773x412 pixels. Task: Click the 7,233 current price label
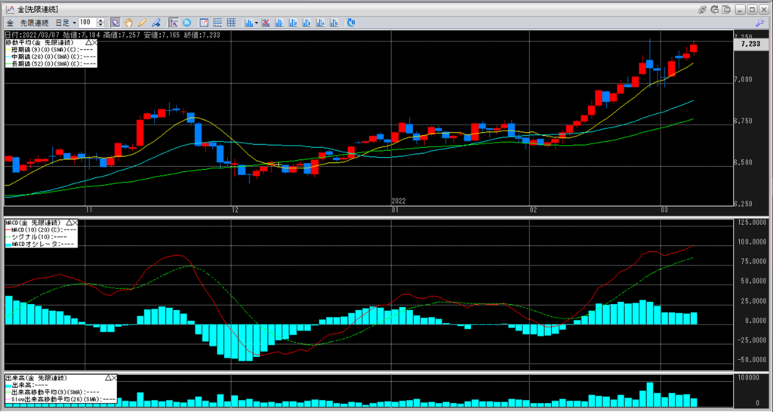[x=750, y=45]
